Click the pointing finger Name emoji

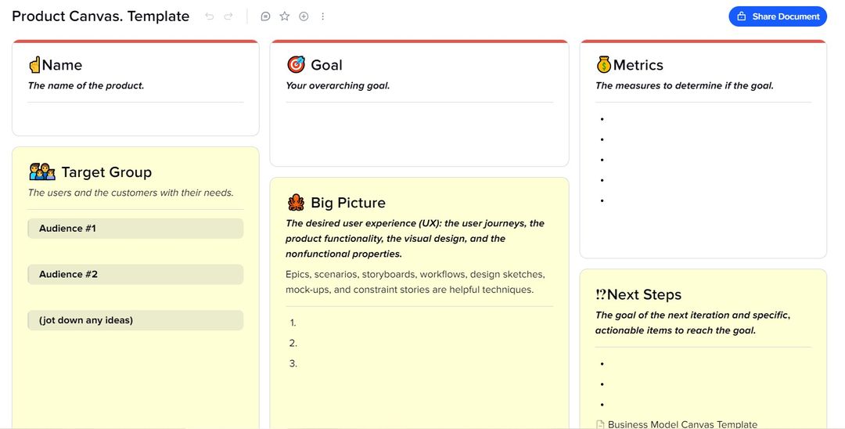coord(34,65)
